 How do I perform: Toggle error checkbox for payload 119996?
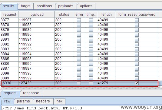(x=79, y=64)
